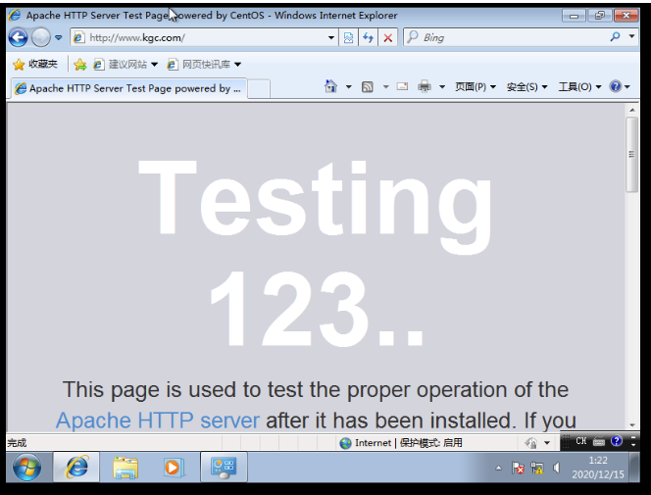Open the search provider dropdown arrow

(x=631, y=36)
